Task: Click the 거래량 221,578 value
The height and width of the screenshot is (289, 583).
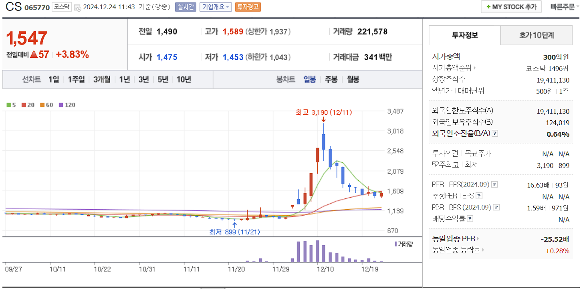Action: point(372,32)
